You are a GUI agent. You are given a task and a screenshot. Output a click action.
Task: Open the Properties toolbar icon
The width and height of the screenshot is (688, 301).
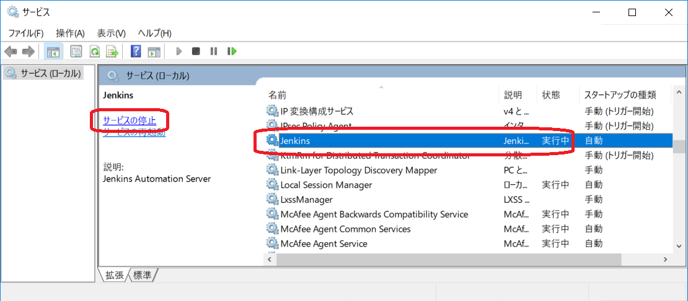point(76,52)
